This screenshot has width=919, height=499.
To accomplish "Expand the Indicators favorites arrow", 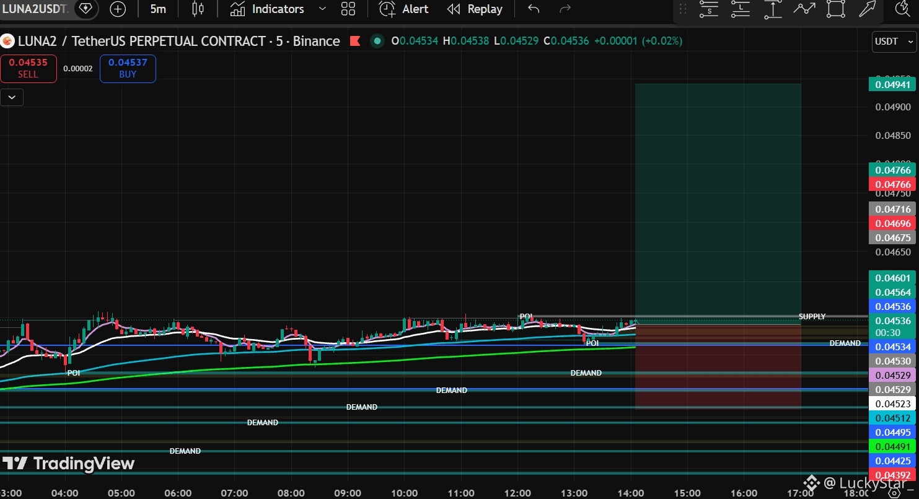I will [x=322, y=9].
